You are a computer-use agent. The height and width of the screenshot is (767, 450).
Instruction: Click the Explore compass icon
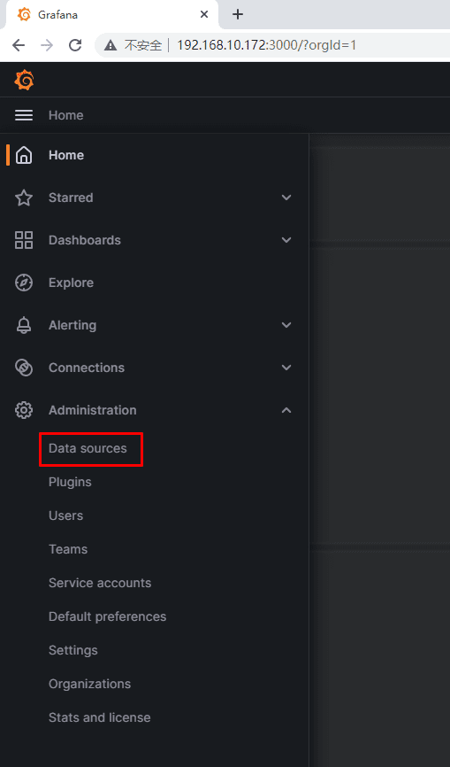[x=23, y=283]
